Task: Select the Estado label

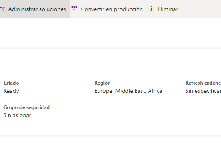Action: [11, 83]
